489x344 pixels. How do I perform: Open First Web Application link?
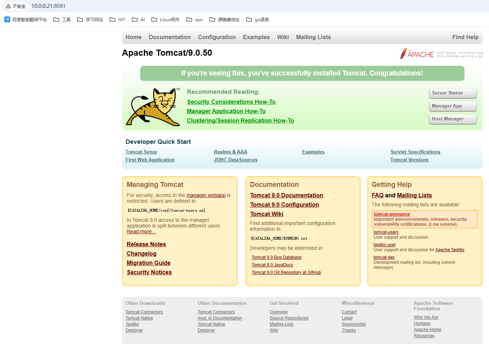point(150,160)
